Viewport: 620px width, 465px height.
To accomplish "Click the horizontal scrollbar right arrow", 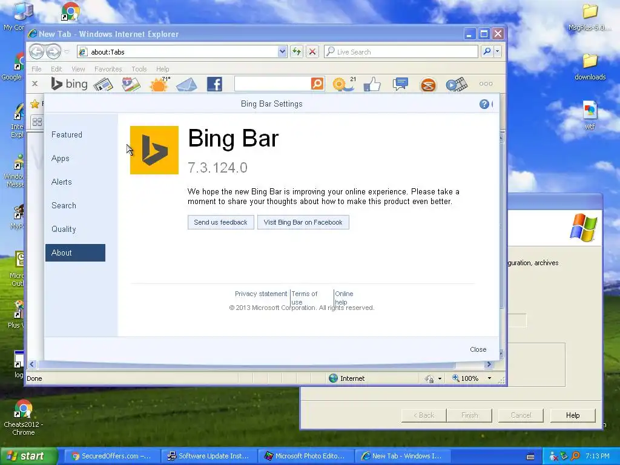I will click(489, 364).
